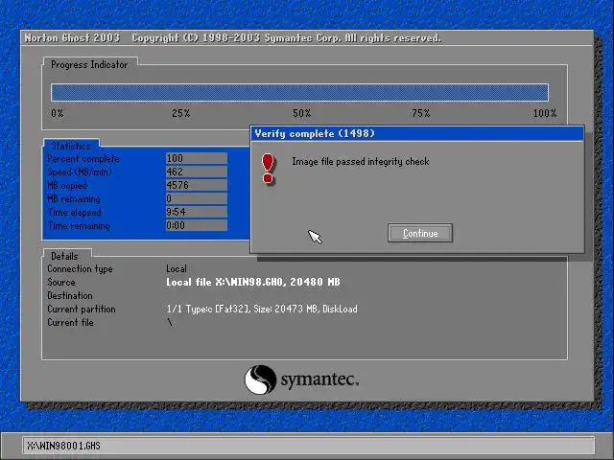Click the Destination label
614x460 pixels.
tap(70, 296)
